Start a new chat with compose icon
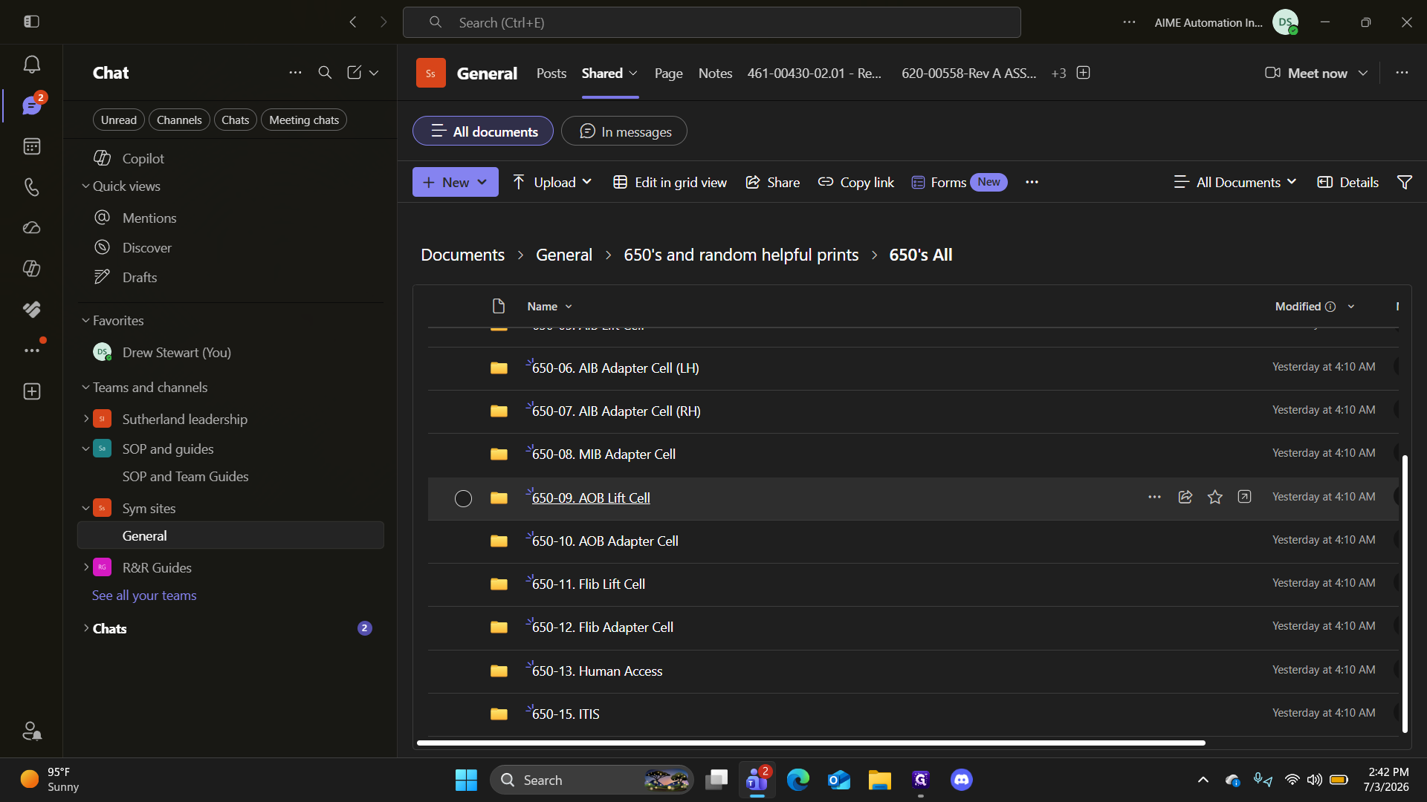The width and height of the screenshot is (1427, 802). (354, 72)
